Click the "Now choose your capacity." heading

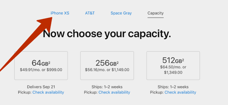107,34
